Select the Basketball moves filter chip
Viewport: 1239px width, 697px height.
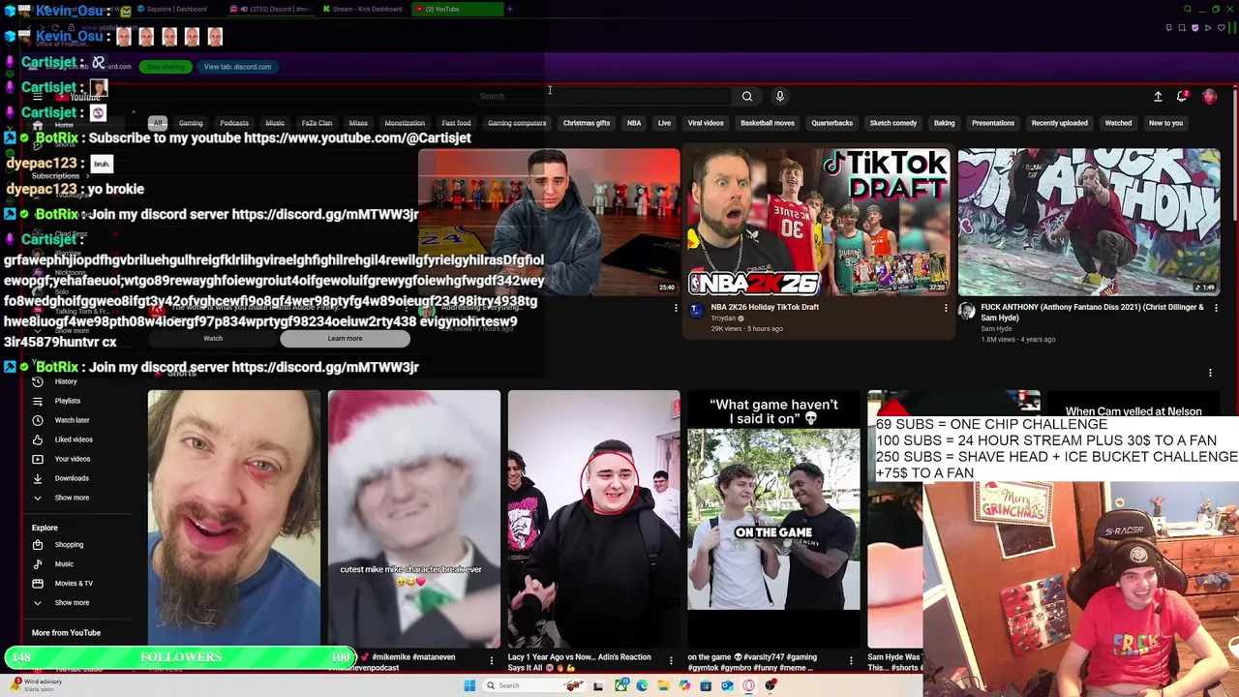[768, 123]
